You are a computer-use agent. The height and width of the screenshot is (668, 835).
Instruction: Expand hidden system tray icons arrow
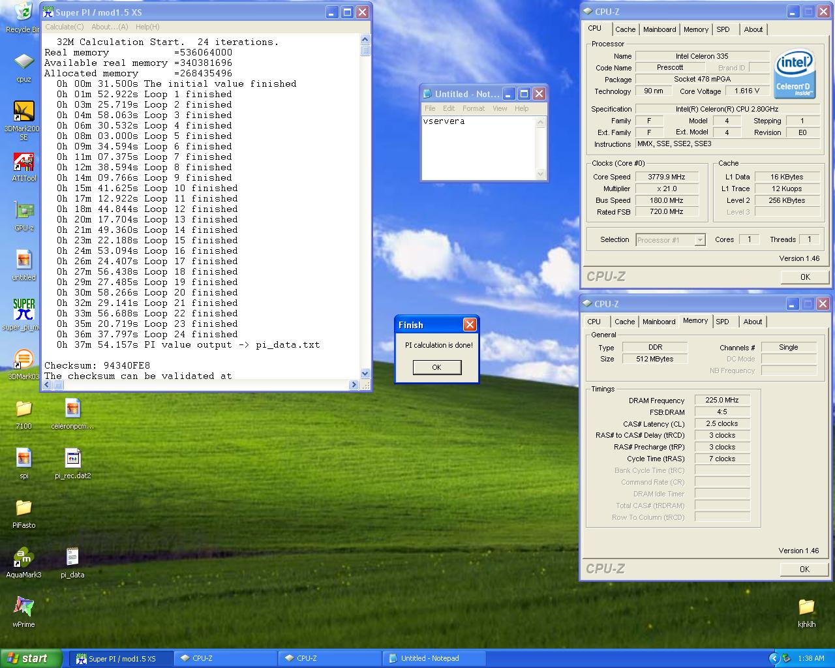[x=774, y=658]
